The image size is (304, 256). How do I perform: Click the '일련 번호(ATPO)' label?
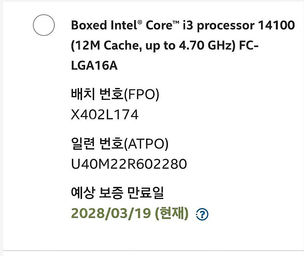(120, 144)
